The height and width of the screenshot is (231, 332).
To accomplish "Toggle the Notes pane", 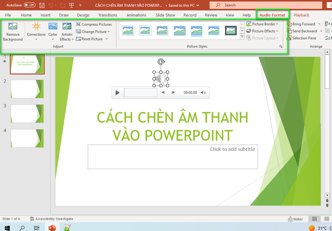I will 295,219.
